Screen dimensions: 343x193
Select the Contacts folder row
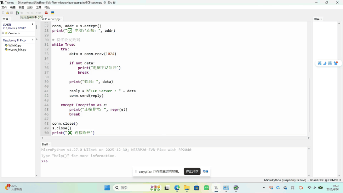[18, 33]
